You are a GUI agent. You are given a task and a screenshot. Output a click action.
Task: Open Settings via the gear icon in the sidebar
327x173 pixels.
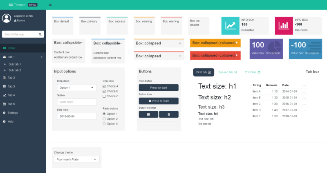[4, 113]
